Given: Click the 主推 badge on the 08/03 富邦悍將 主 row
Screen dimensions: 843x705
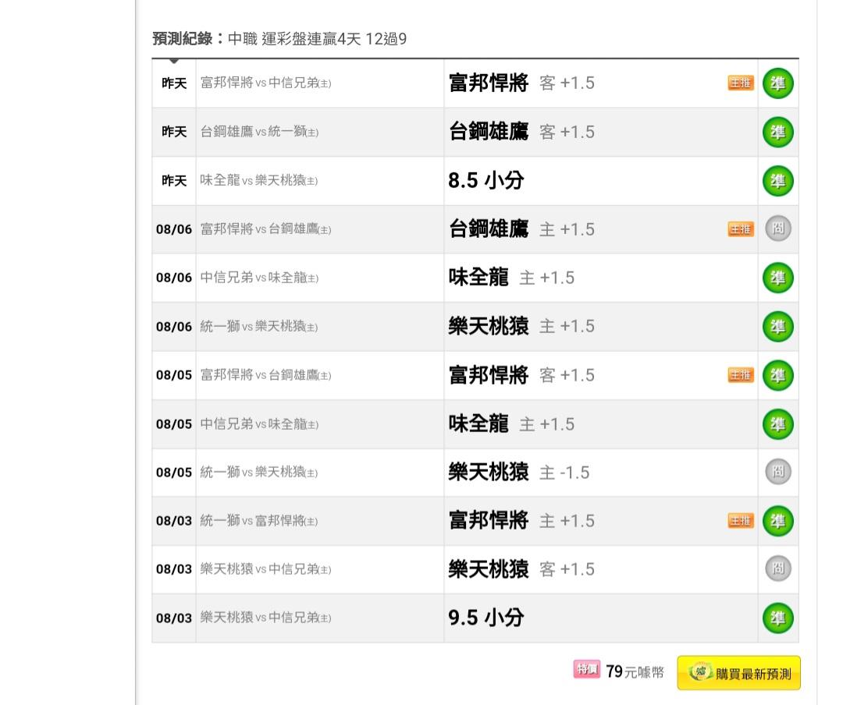Looking at the screenshot, I should coord(741,521).
